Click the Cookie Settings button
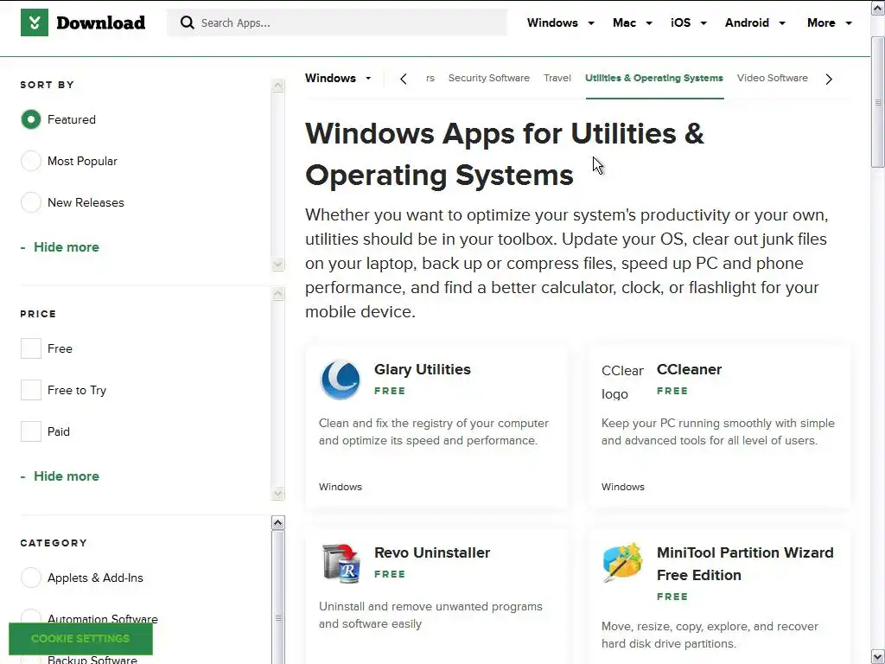Image resolution: width=885 pixels, height=664 pixels. [x=80, y=639]
